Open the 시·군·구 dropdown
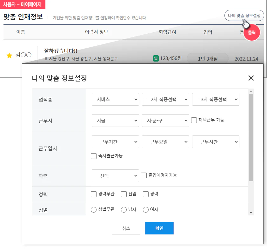This screenshot has height=250, width=267. point(165,120)
